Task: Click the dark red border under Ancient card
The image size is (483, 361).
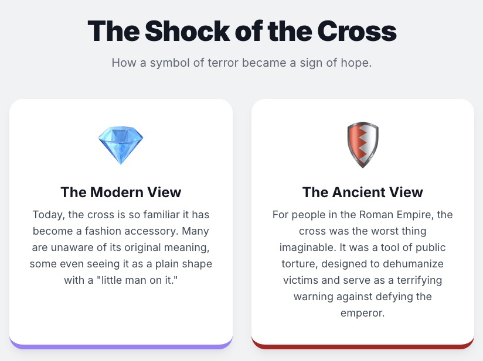Action: [363, 346]
